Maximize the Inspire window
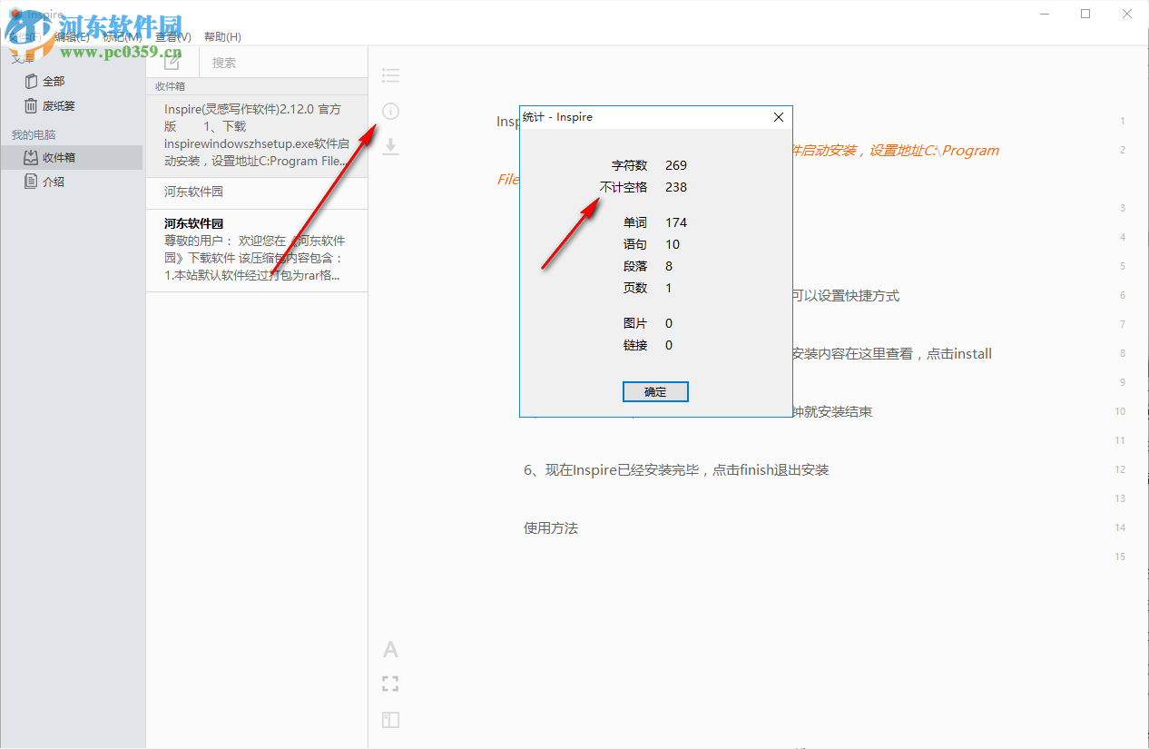Viewport: 1149px width, 749px height. click(1085, 14)
